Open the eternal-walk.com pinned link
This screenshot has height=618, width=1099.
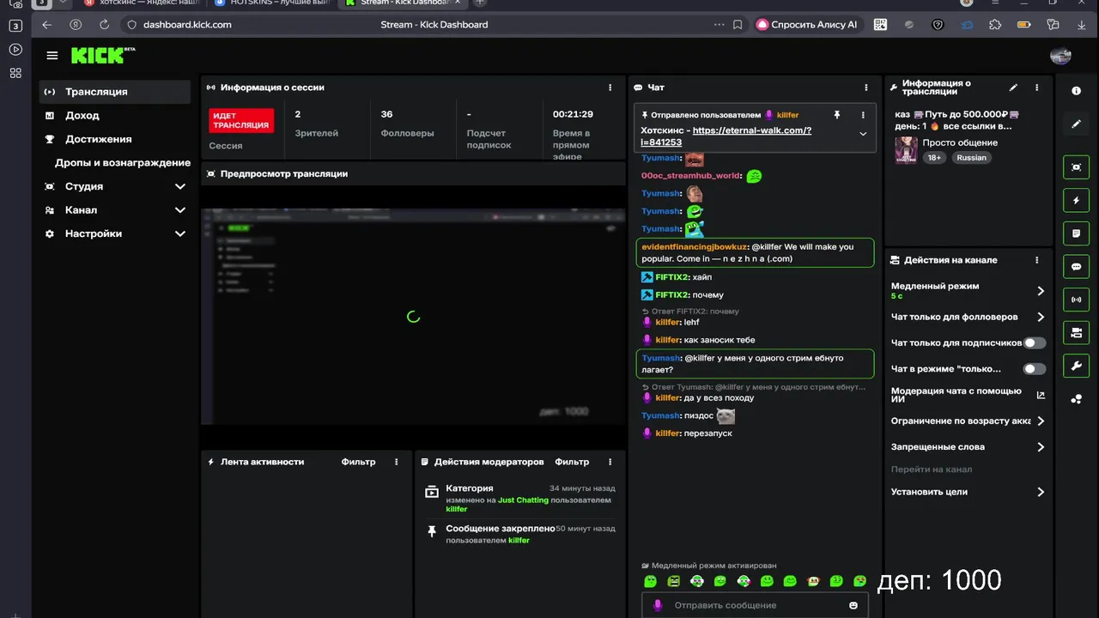pyautogui.click(x=726, y=136)
